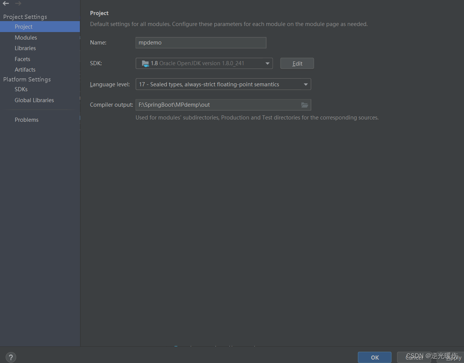Image resolution: width=464 pixels, height=363 pixels.
Task: Click the JDK icon in the SDK field
Action: point(145,63)
